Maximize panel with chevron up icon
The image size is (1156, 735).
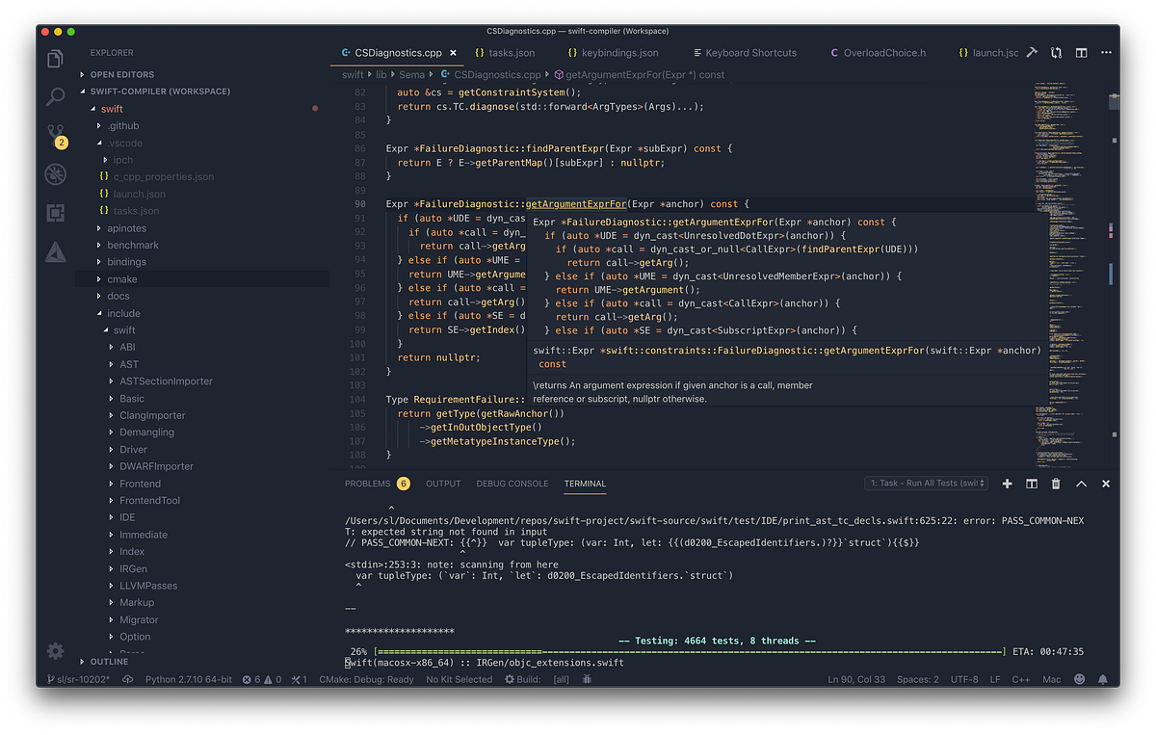coord(1081,484)
